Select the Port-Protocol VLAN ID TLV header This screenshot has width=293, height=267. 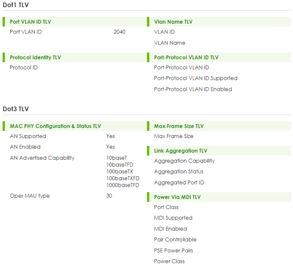(x=186, y=57)
